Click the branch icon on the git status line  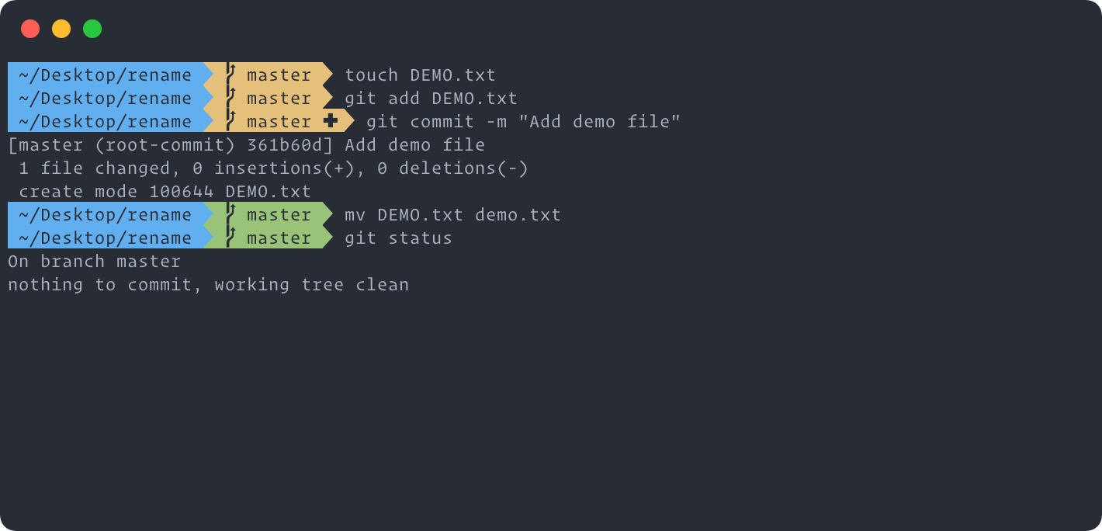pyautogui.click(x=230, y=238)
